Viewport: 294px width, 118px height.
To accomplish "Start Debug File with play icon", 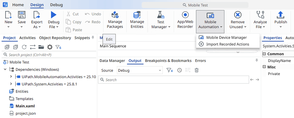I will 54,15.
